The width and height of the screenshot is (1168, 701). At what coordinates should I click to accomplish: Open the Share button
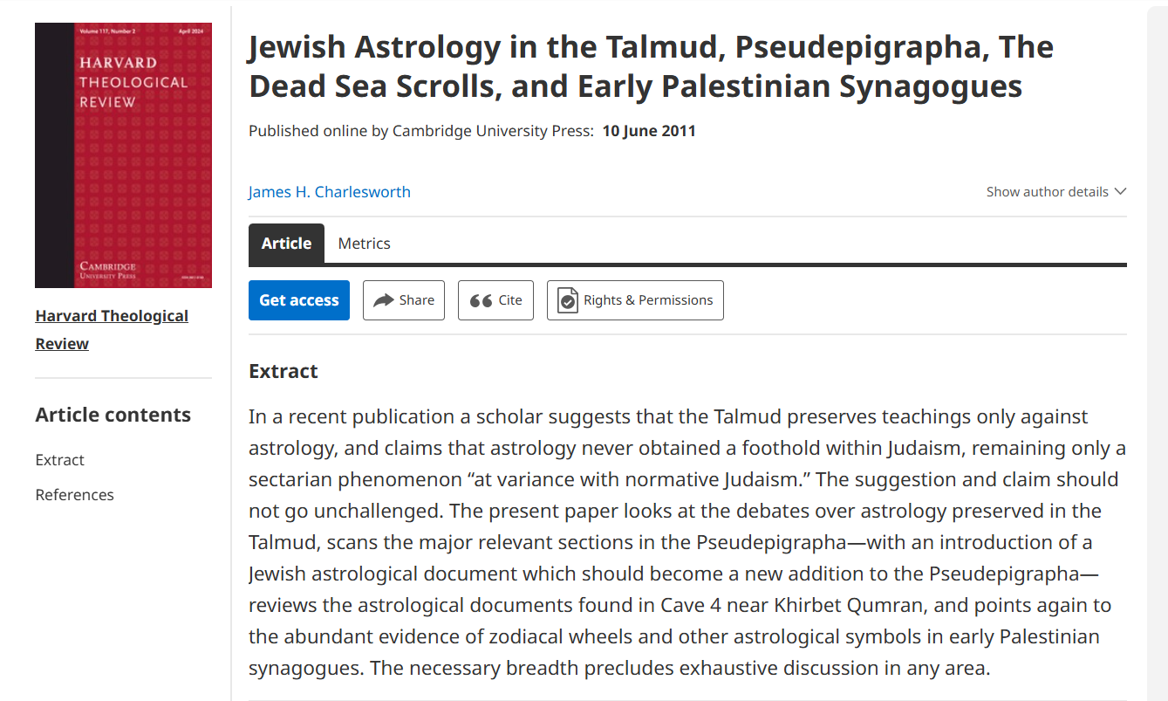point(404,300)
